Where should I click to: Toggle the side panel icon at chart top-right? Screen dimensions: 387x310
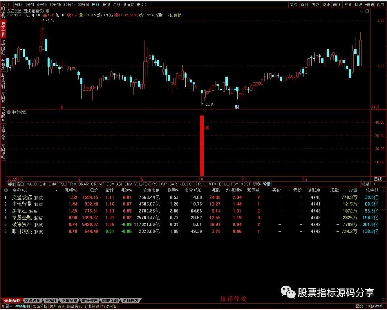tap(368, 11)
